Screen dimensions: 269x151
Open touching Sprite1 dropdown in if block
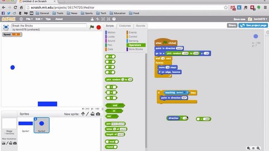pos(185,93)
